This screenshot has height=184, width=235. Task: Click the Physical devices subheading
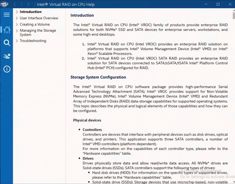click(x=87, y=120)
